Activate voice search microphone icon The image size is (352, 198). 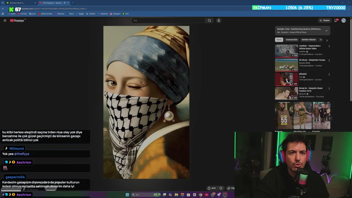pos(219,20)
